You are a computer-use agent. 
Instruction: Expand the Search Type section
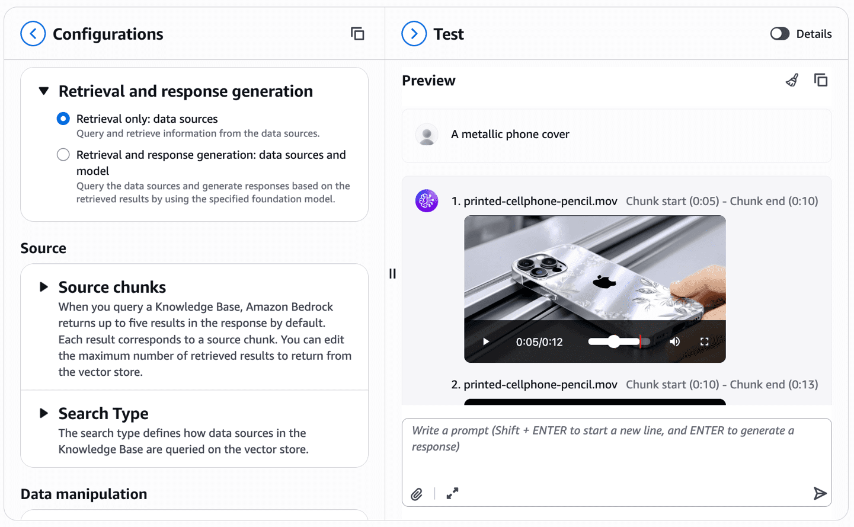pyautogui.click(x=44, y=413)
